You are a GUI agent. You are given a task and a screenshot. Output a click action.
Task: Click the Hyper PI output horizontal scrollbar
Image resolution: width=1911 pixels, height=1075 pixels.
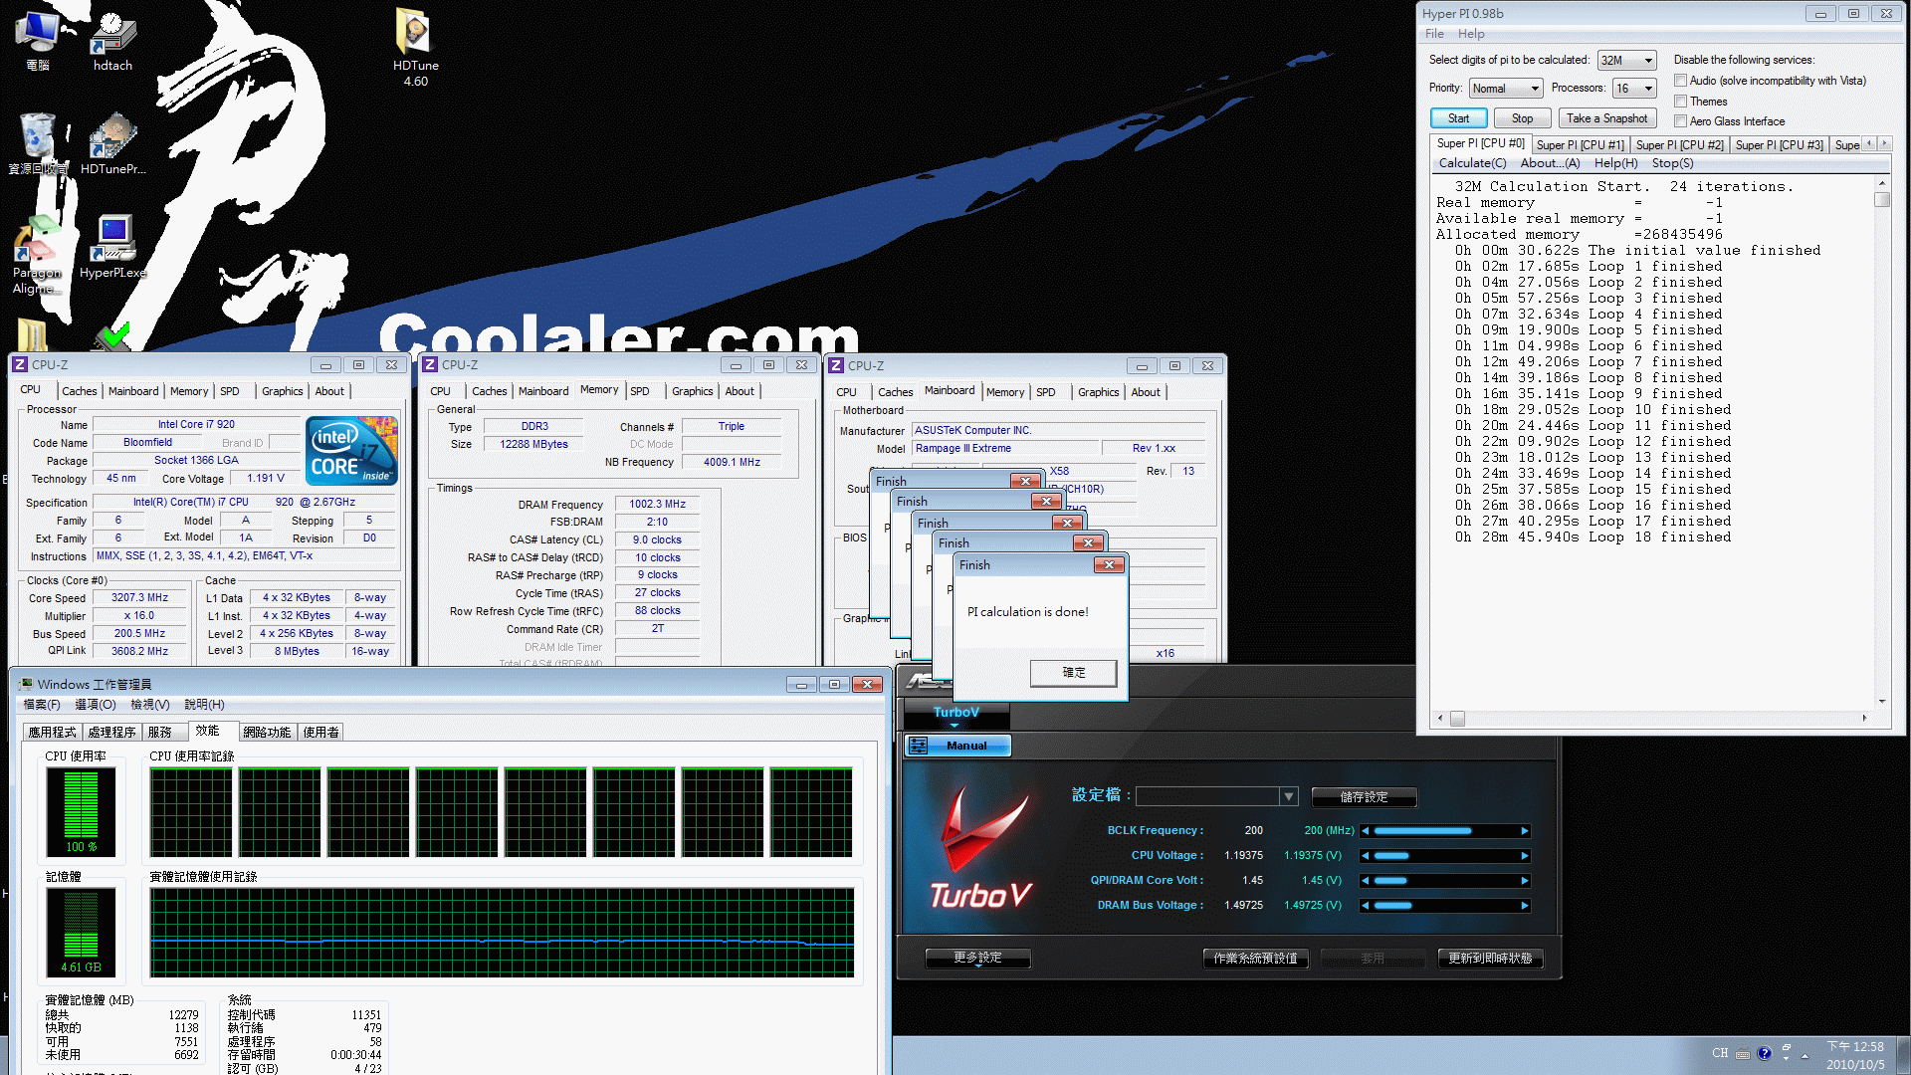pyautogui.click(x=1652, y=718)
